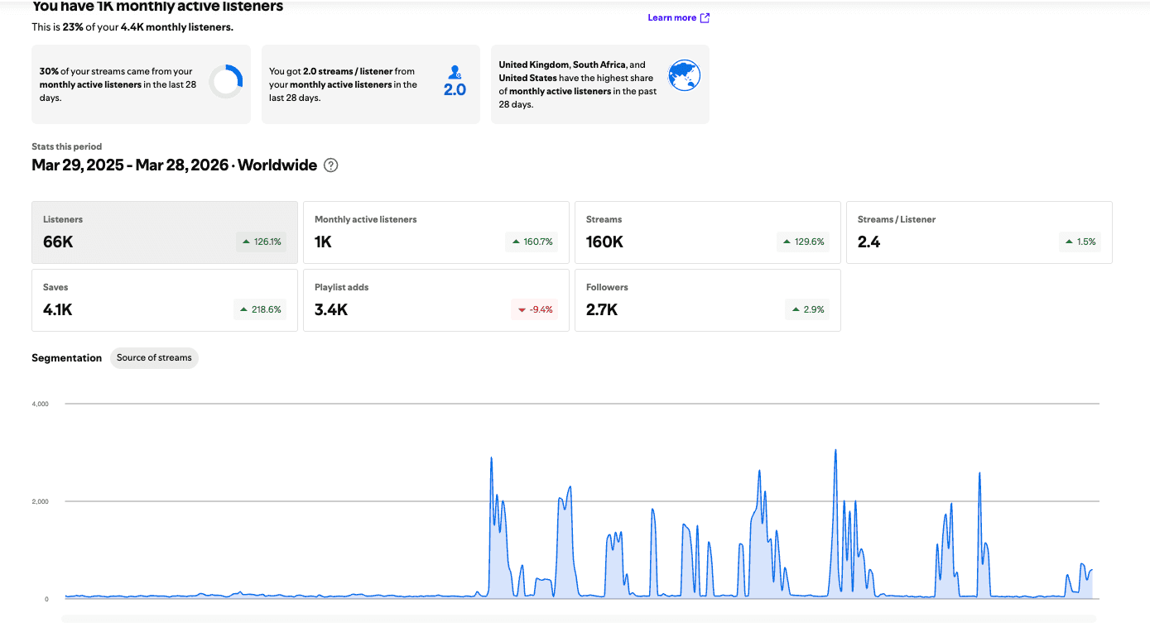The width and height of the screenshot is (1150, 632).
Task: Switch the chart to the Streams metric
Action: point(708,232)
